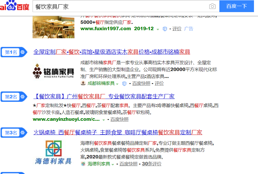Expand dropdown arrow after canyinzhuoyi.com URL

(103, 120)
